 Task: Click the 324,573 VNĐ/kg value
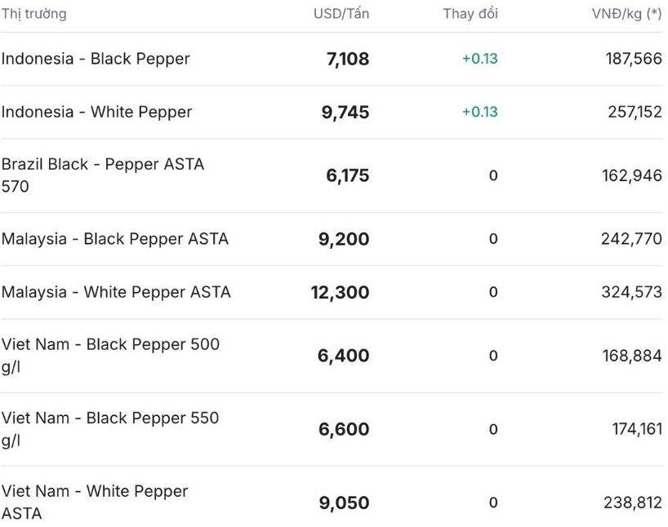coord(631,292)
